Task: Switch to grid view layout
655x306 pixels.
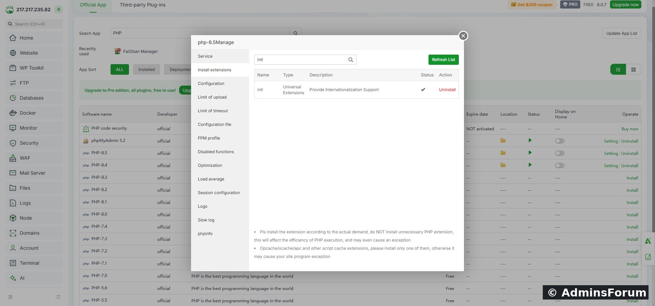Action: click(x=634, y=70)
